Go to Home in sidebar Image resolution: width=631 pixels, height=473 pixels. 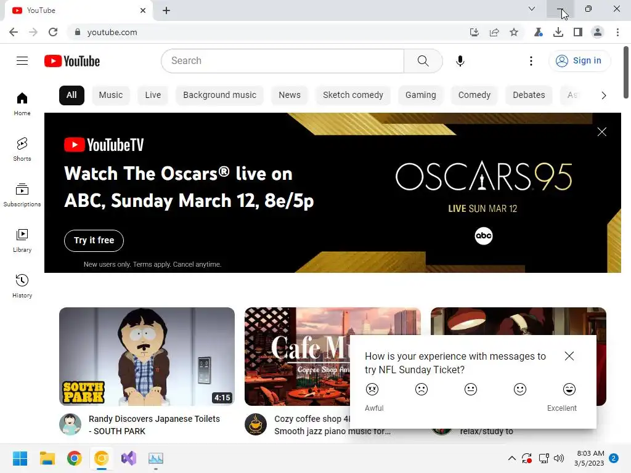pyautogui.click(x=22, y=103)
